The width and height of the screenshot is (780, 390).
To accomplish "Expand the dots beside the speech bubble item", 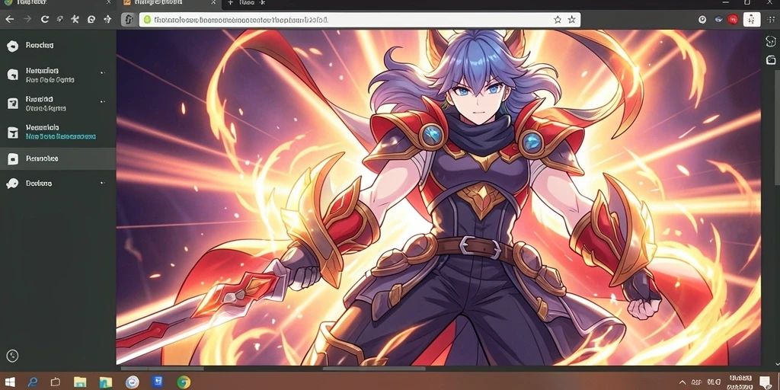I will 103,183.
